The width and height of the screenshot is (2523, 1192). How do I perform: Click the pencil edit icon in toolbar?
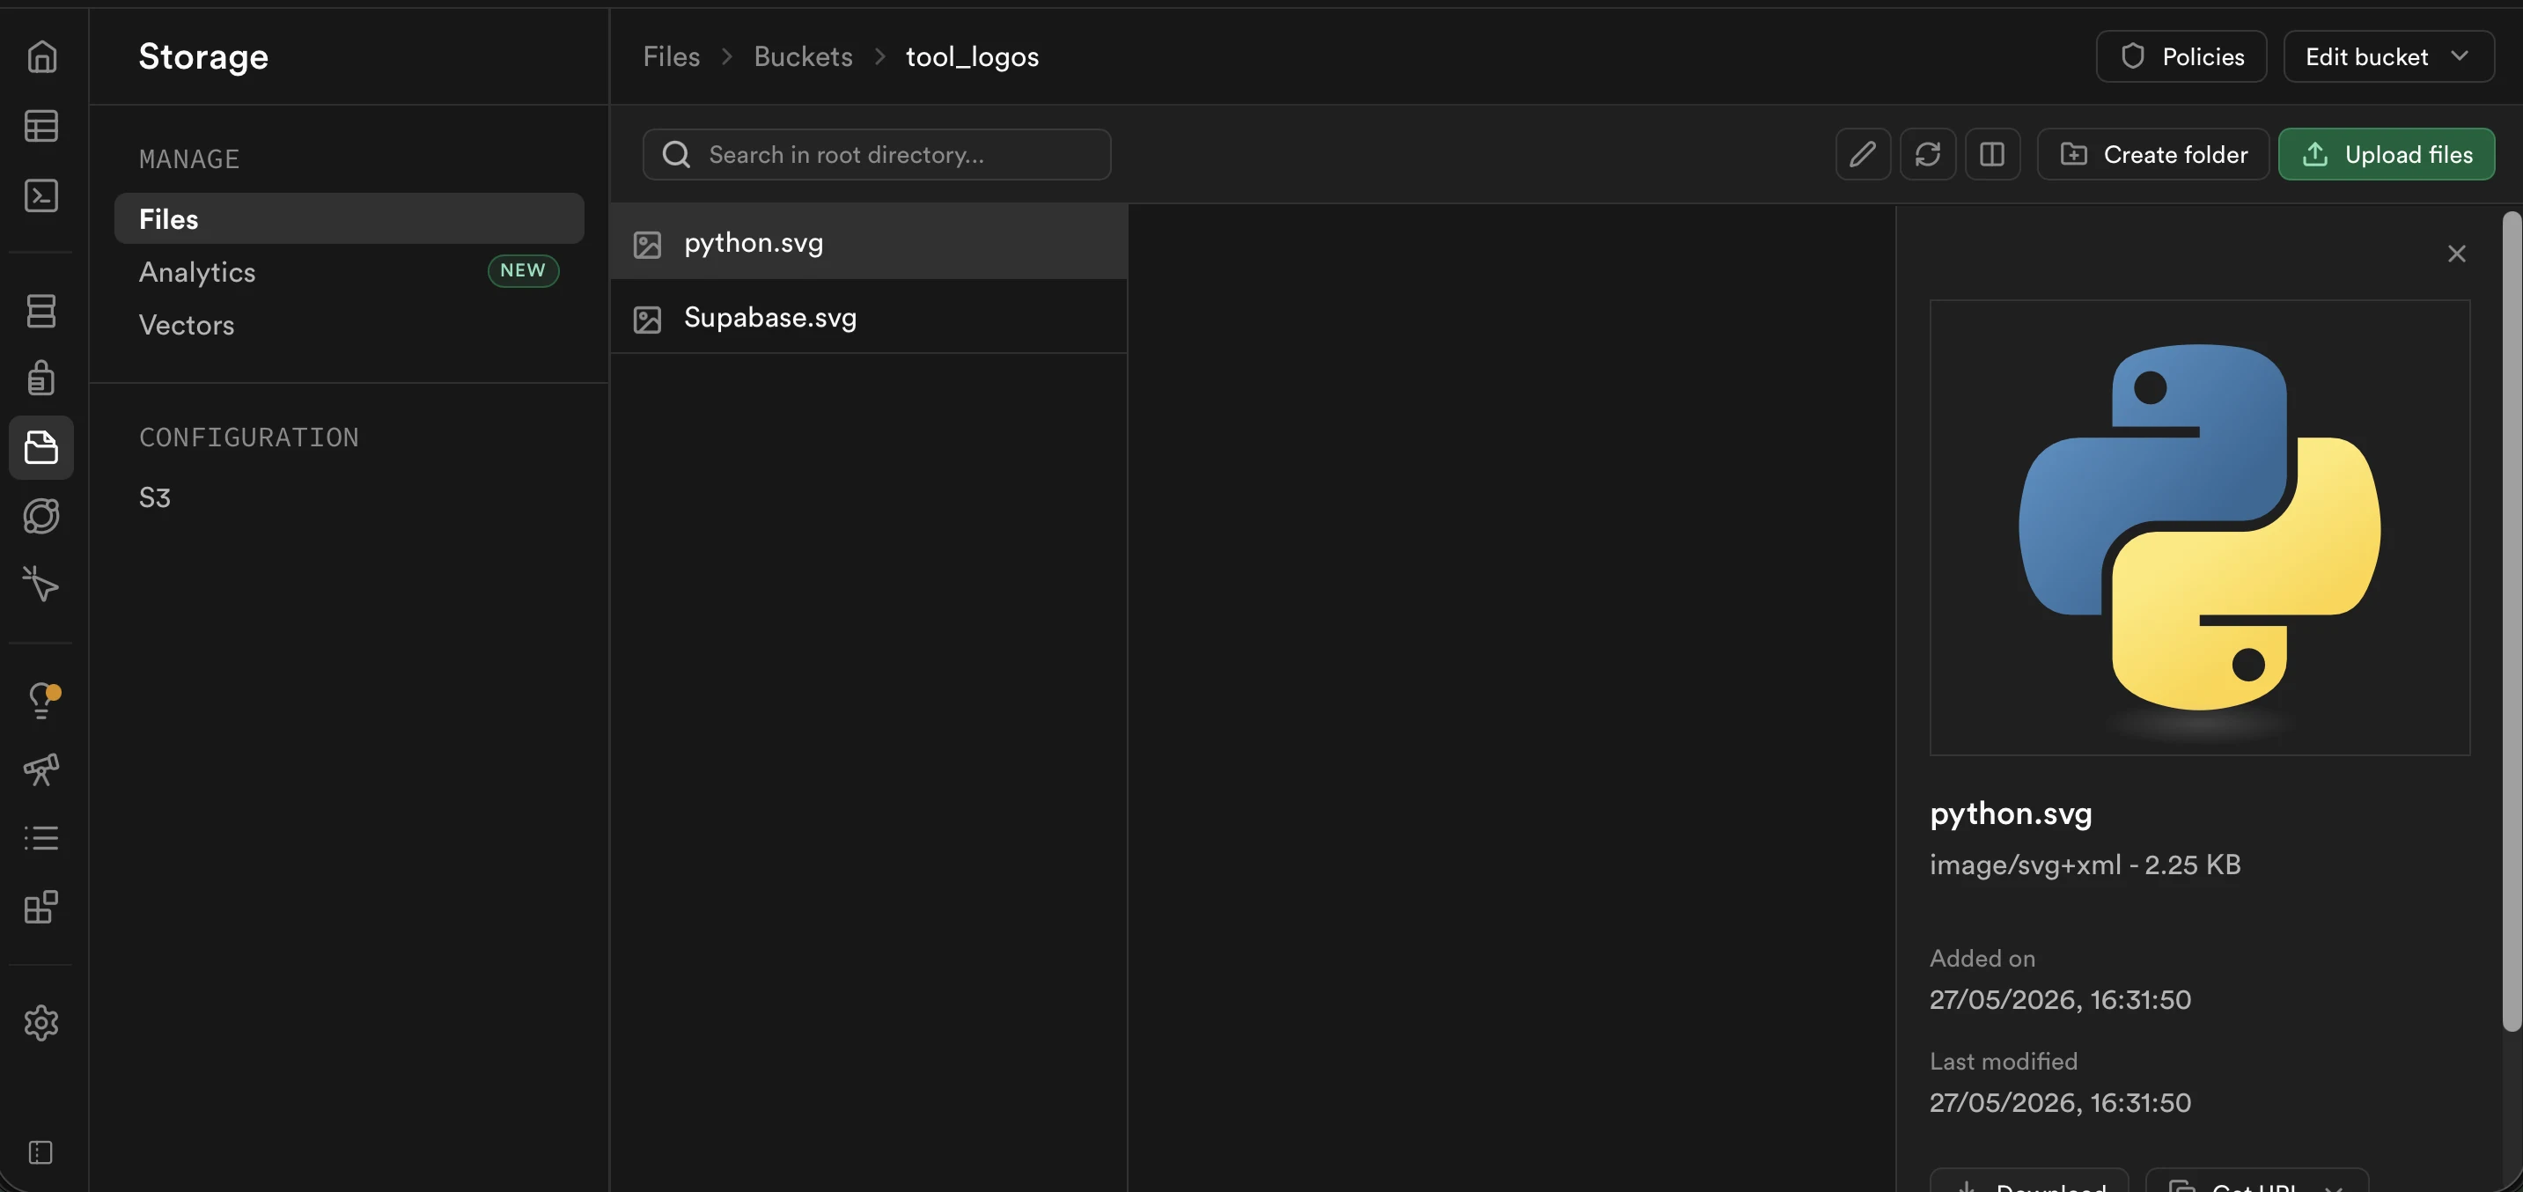pos(1862,154)
